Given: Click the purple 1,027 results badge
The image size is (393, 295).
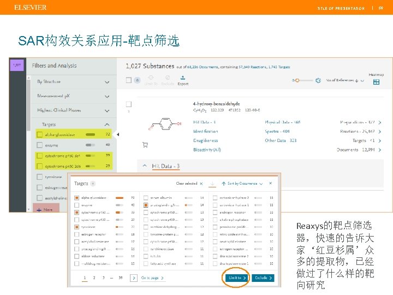Looking at the screenshot, I should click(17, 65).
